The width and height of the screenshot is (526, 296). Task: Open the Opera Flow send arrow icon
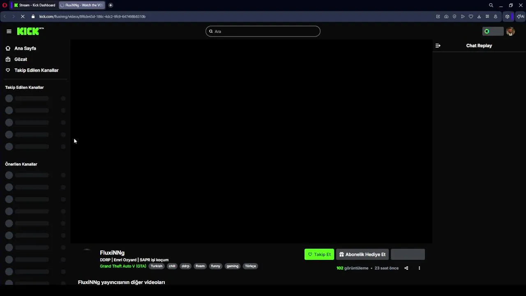pyautogui.click(x=463, y=16)
